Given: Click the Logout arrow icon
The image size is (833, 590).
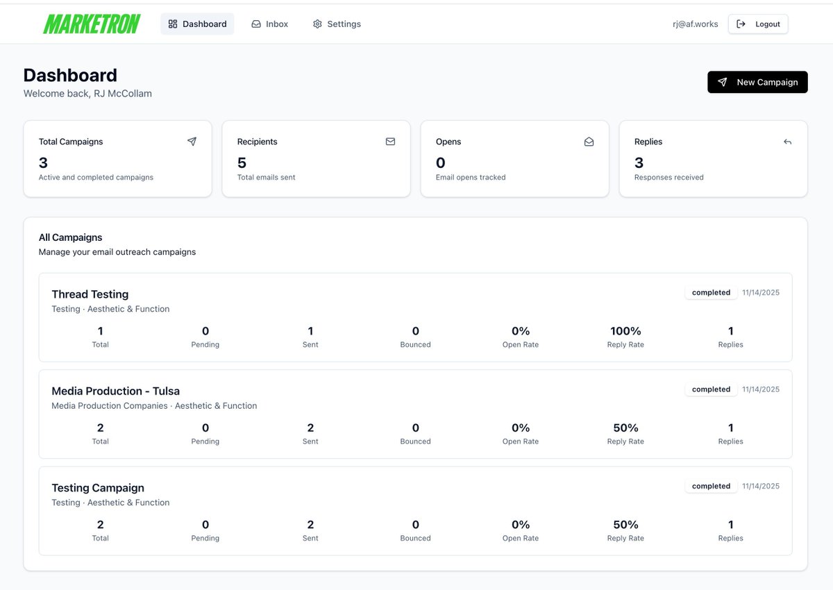Looking at the screenshot, I should (x=741, y=24).
